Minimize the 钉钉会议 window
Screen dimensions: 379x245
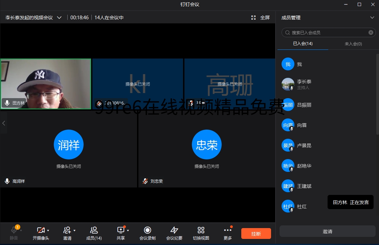click(x=346, y=4)
